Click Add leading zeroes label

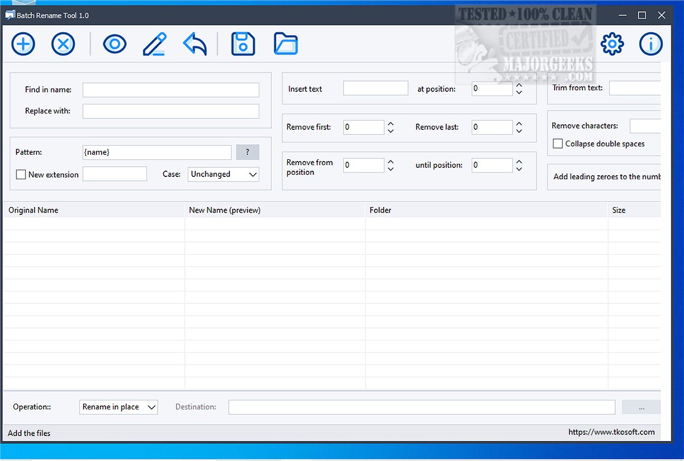tap(607, 176)
